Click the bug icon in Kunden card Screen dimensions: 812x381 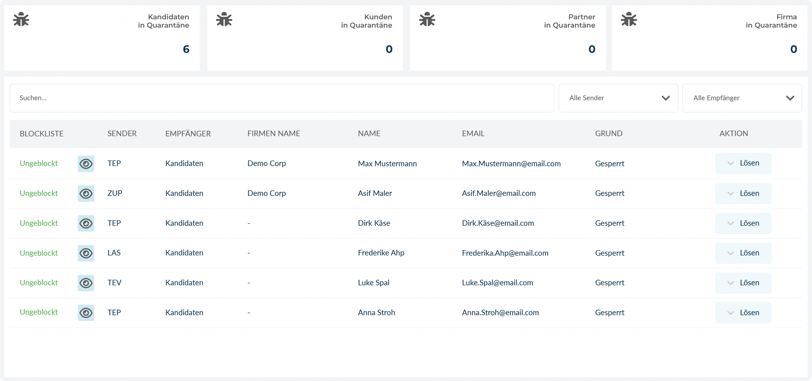pos(224,19)
